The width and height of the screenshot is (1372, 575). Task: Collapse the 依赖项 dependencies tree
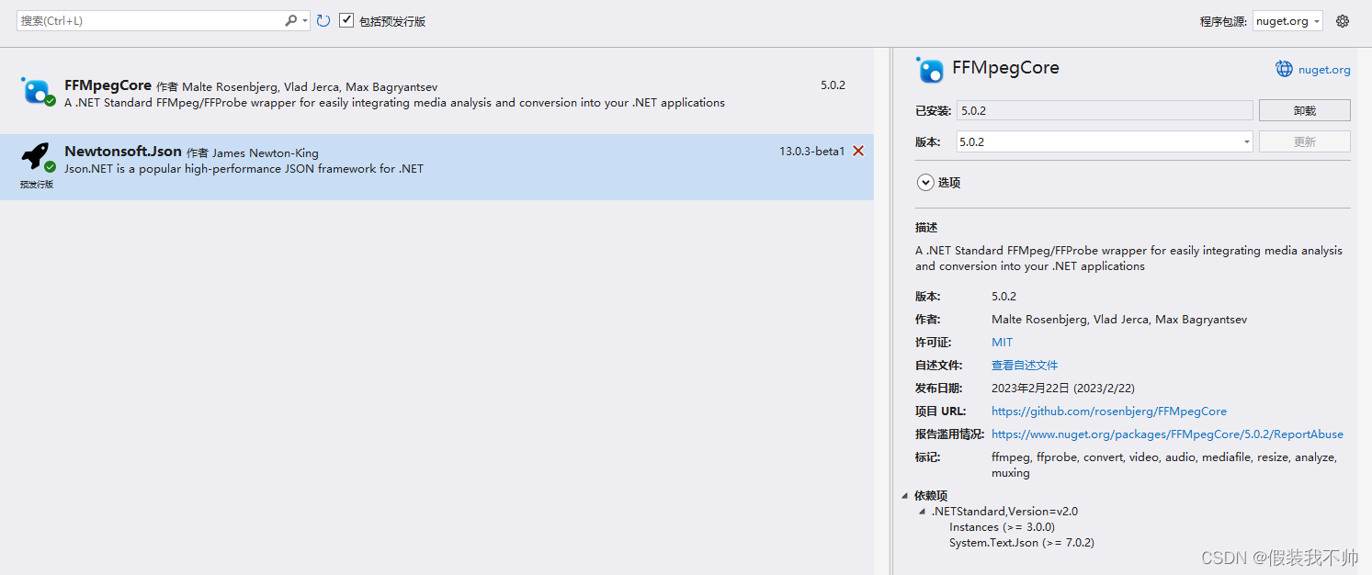pos(905,495)
